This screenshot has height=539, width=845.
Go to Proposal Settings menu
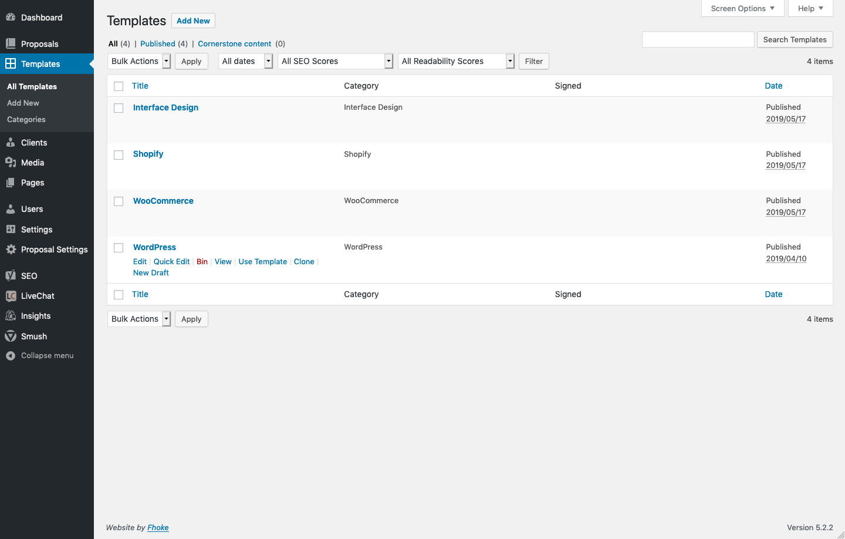click(47, 250)
